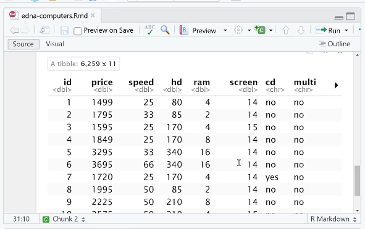365x229 pixels.
Task: Click the cd column header
Action: point(271,82)
